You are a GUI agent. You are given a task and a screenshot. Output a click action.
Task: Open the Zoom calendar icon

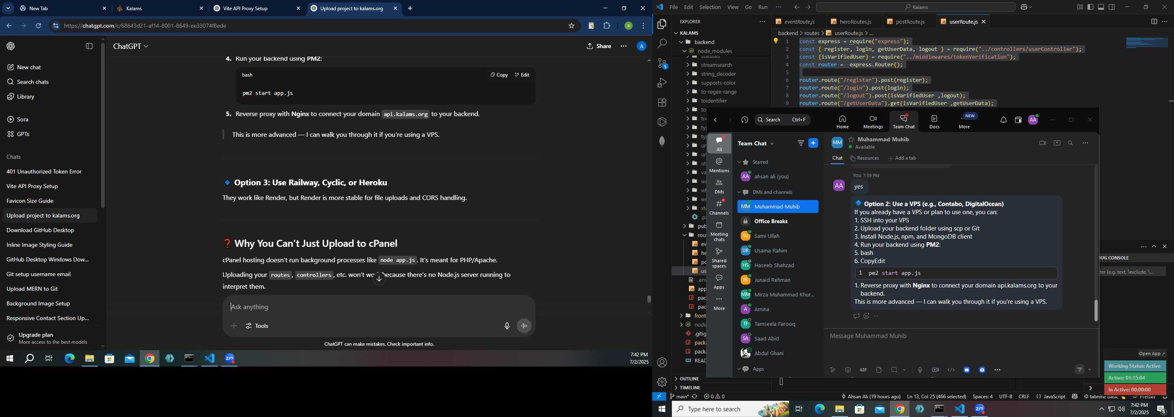point(1018,120)
